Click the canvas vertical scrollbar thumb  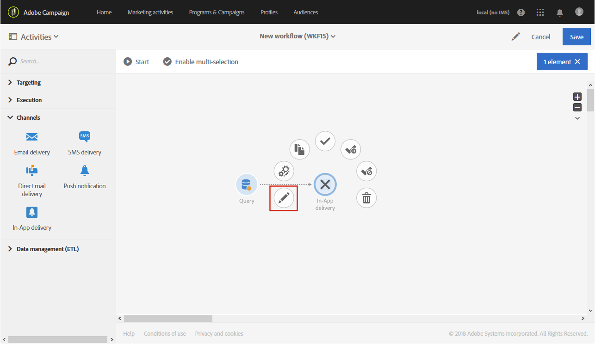click(590, 100)
